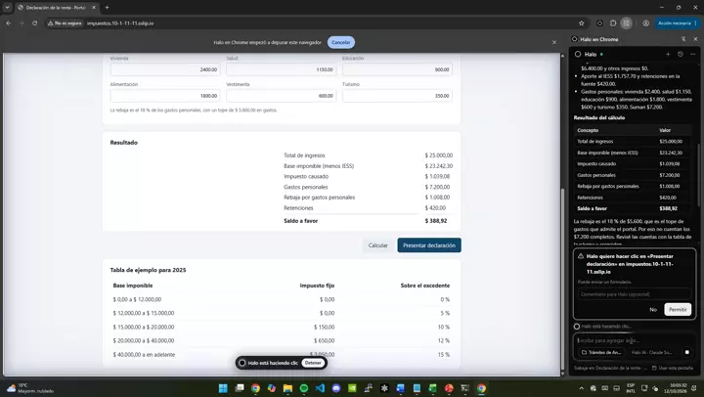704x397 pixels.
Task: Open the terminal icon in the taskbar
Action: (464, 388)
